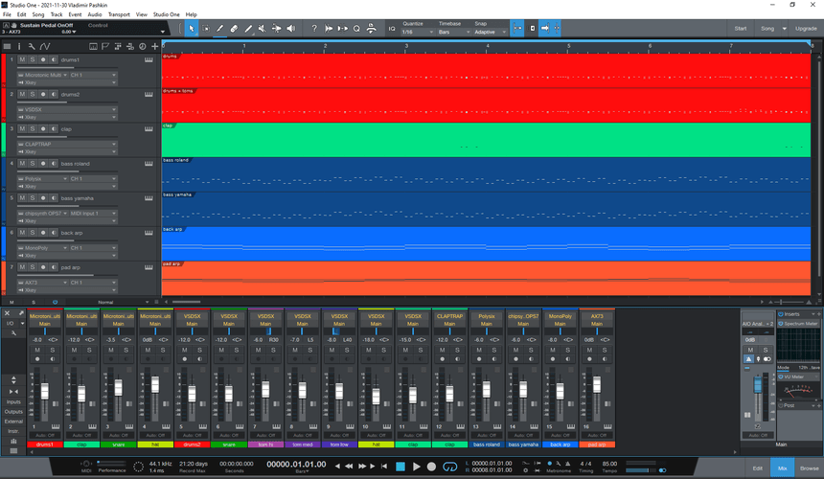Mute the pad arp track

(x=22, y=267)
